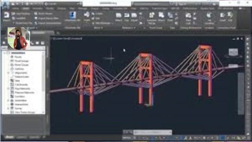Screen dimensions: 252x142
Task: Click the presenter profile picture thumbnail
Action: pyautogui.click(x=19, y=39)
